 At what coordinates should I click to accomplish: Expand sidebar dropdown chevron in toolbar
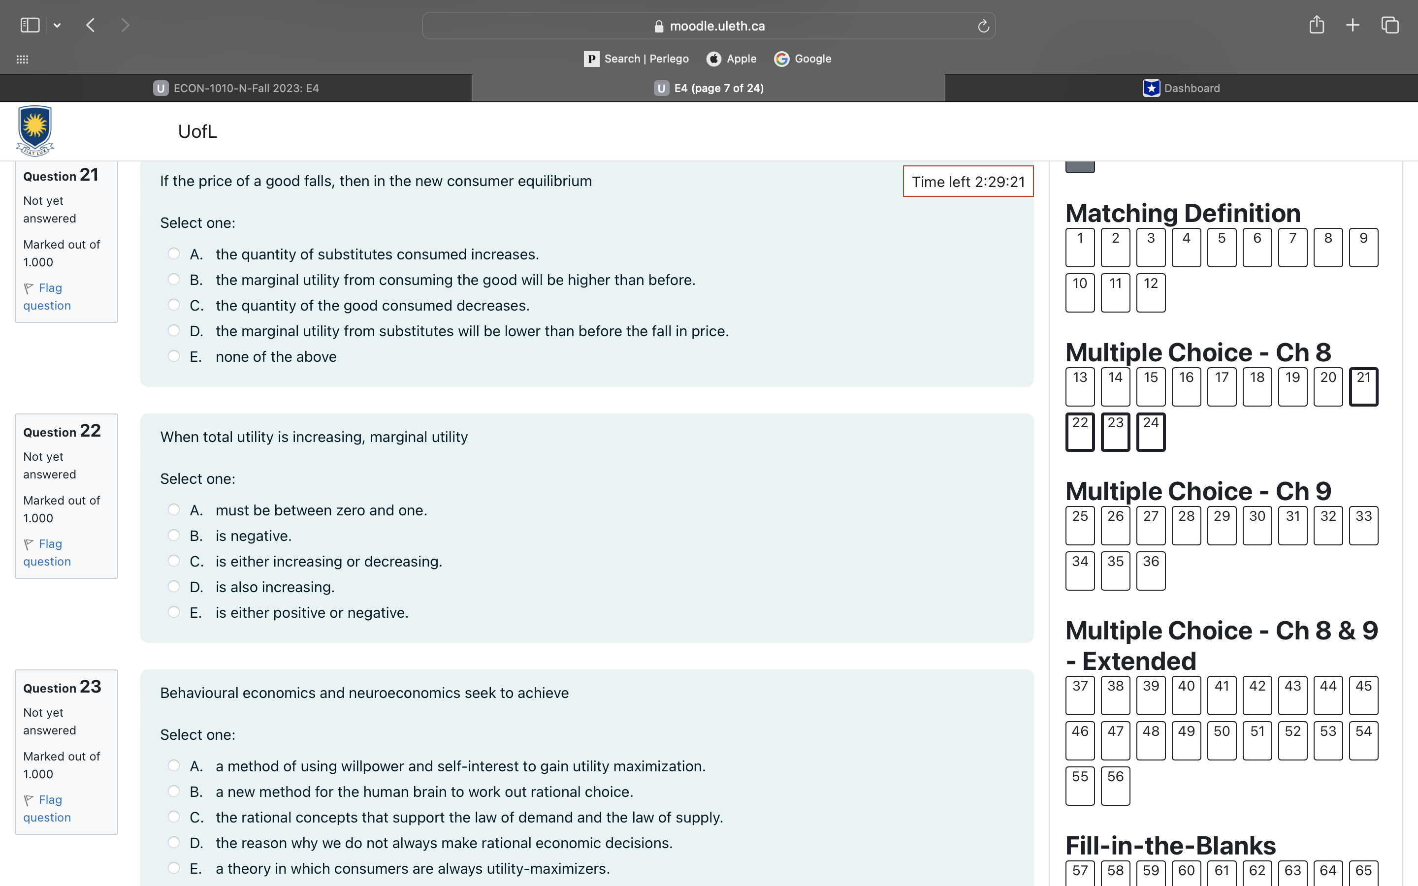click(x=57, y=25)
